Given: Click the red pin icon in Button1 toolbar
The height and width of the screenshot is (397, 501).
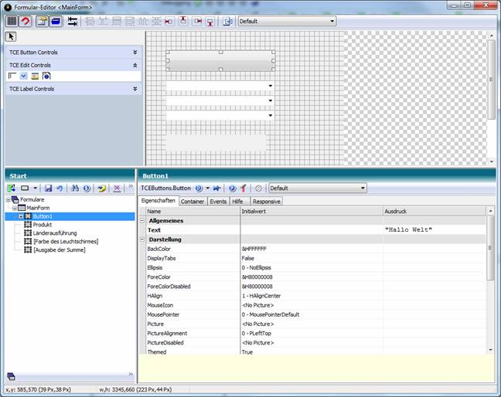Looking at the screenshot, I should click(244, 188).
